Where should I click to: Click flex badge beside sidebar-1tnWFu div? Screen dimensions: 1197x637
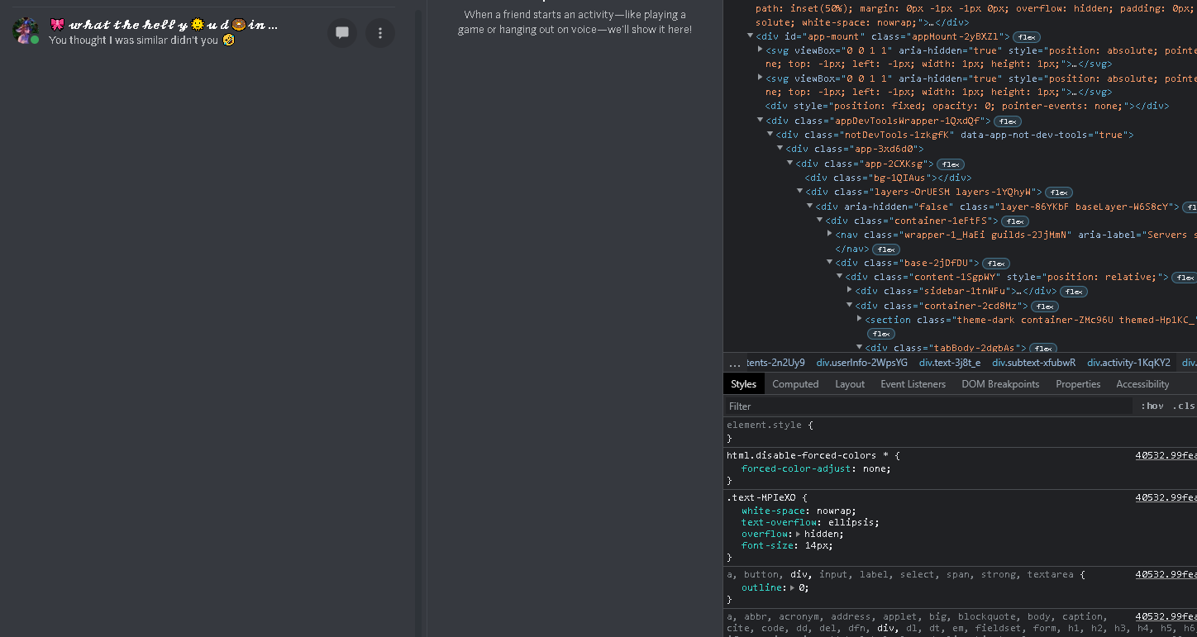tap(1074, 292)
